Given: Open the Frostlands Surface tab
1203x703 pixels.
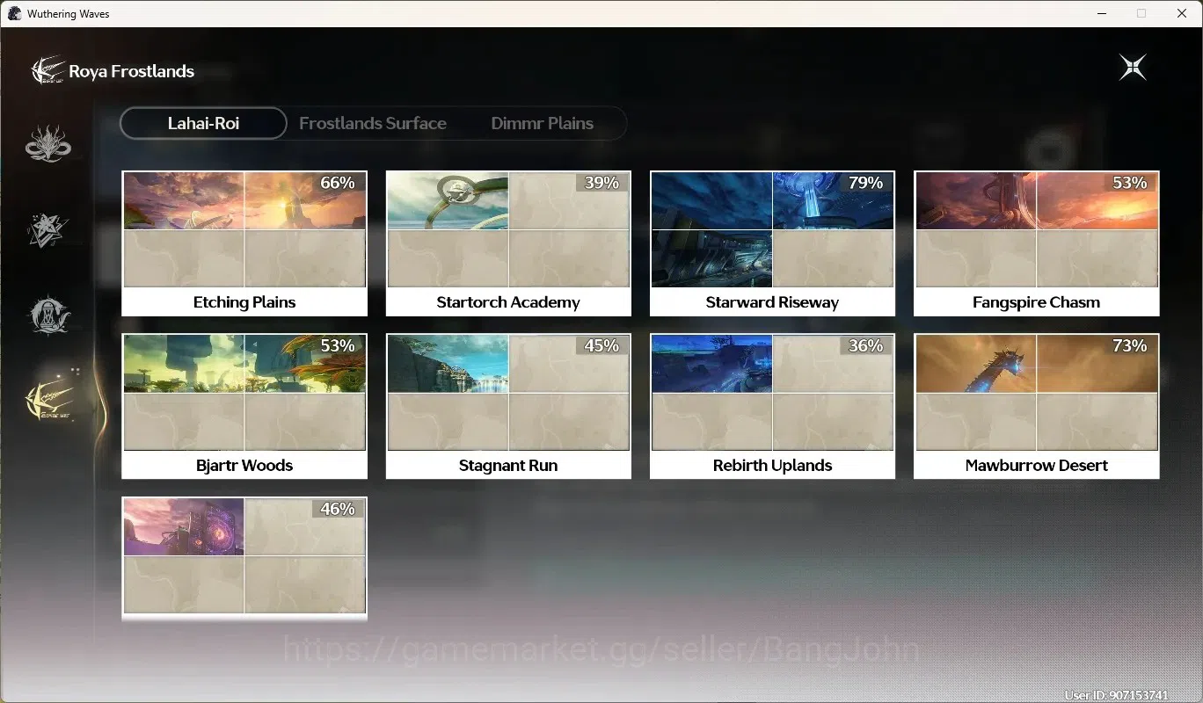Looking at the screenshot, I should [x=373, y=123].
